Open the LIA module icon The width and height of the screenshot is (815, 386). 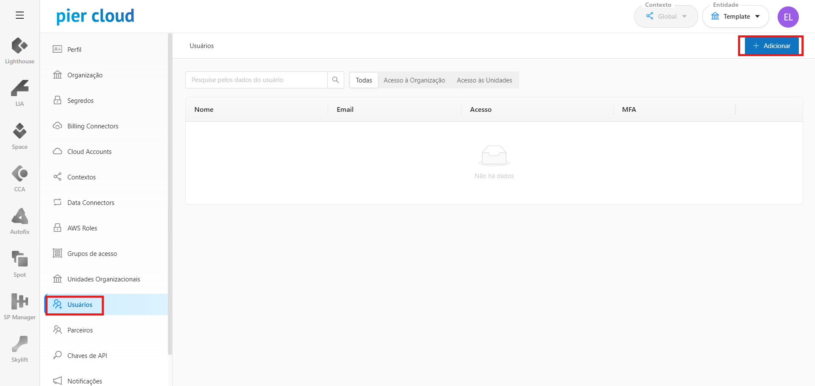tap(20, 93)
